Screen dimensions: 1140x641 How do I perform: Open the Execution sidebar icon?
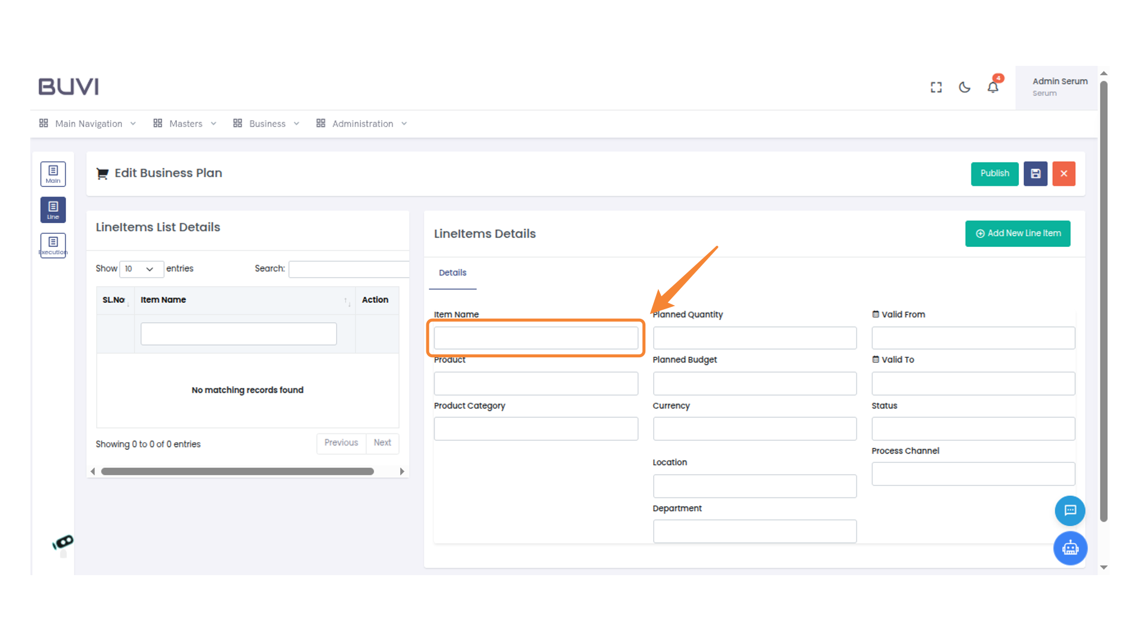pyautogui.click(x=53, y=245)
